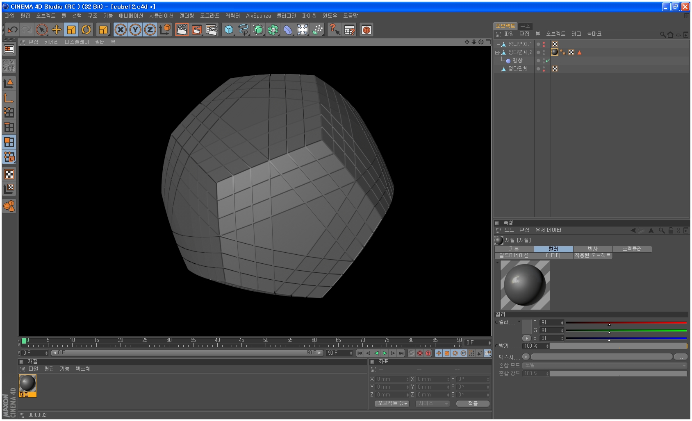The width and height of the screenshot is (692, 421).
Task: Toggle the Z axis lock
Action: click(150, 29)
